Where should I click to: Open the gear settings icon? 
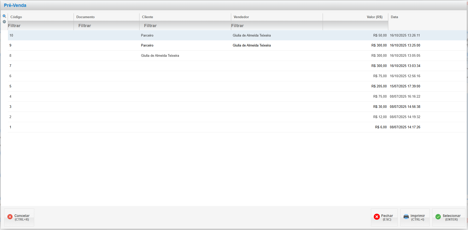coord(4,22)
